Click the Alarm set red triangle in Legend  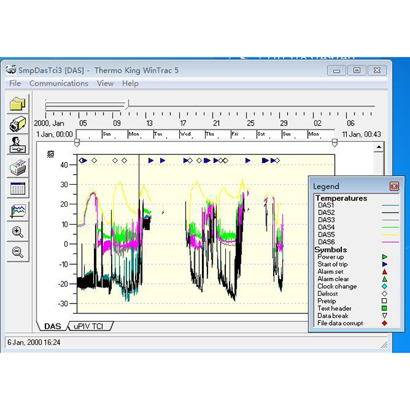point(384,272)
